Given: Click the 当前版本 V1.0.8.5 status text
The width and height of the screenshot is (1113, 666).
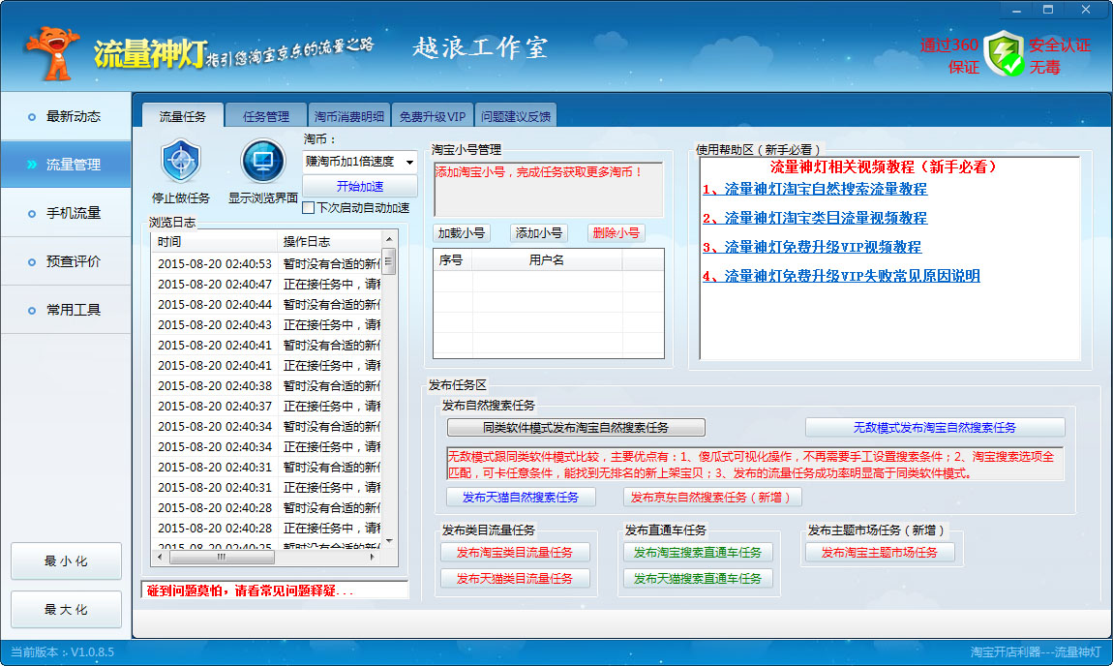Looking at the screenshot, I should pos(62,651).
